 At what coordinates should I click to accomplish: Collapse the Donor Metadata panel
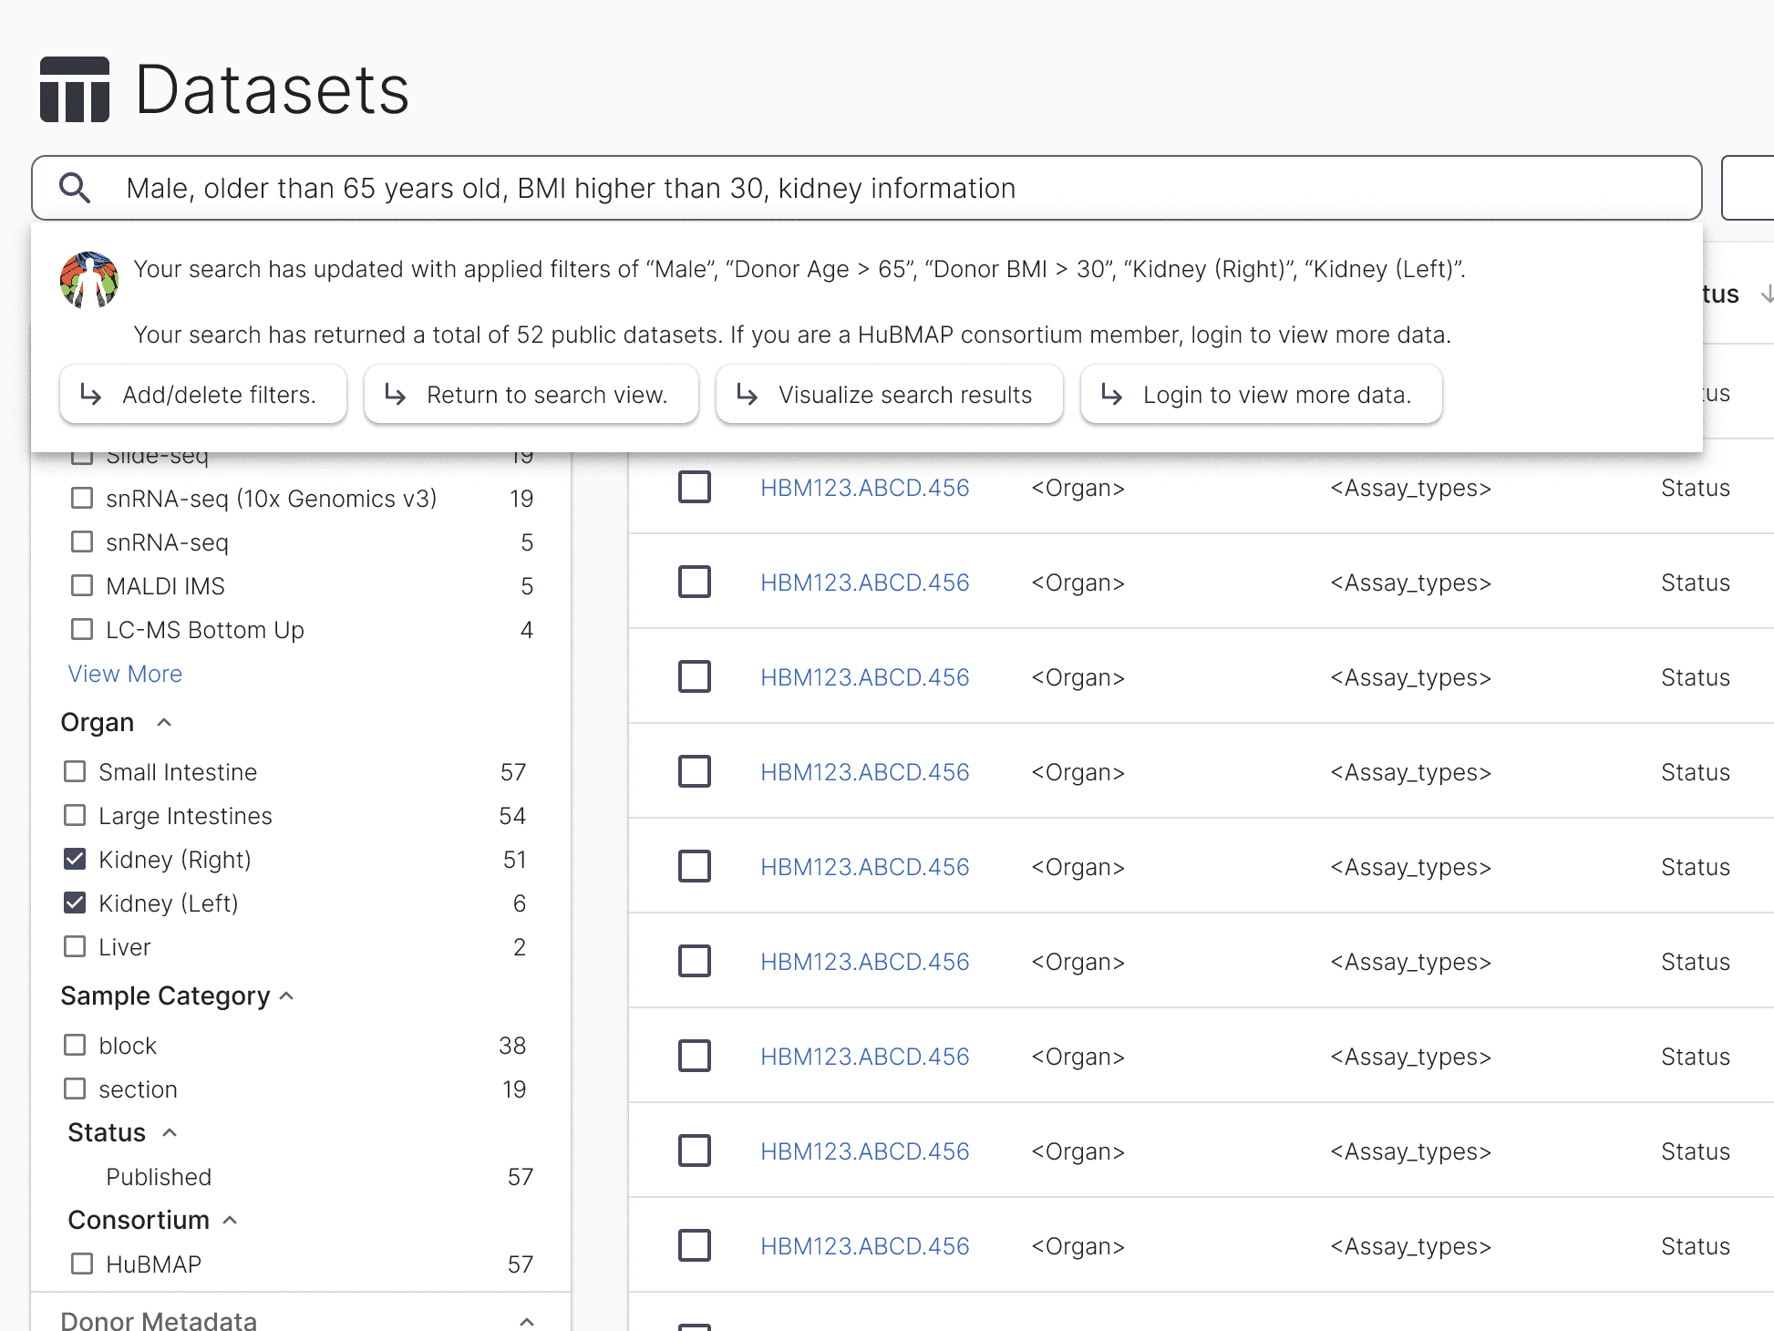(526, 1321)
